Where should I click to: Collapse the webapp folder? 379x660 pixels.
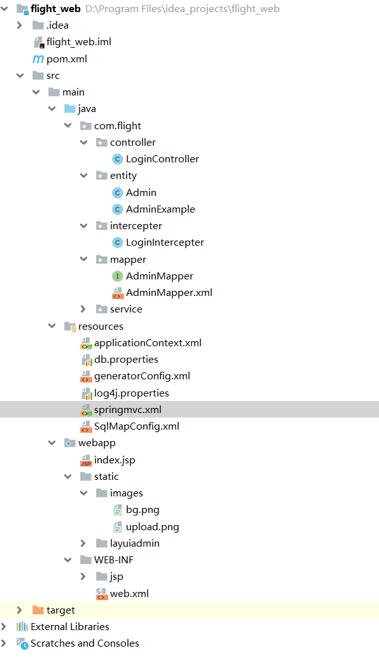[52, 442]
